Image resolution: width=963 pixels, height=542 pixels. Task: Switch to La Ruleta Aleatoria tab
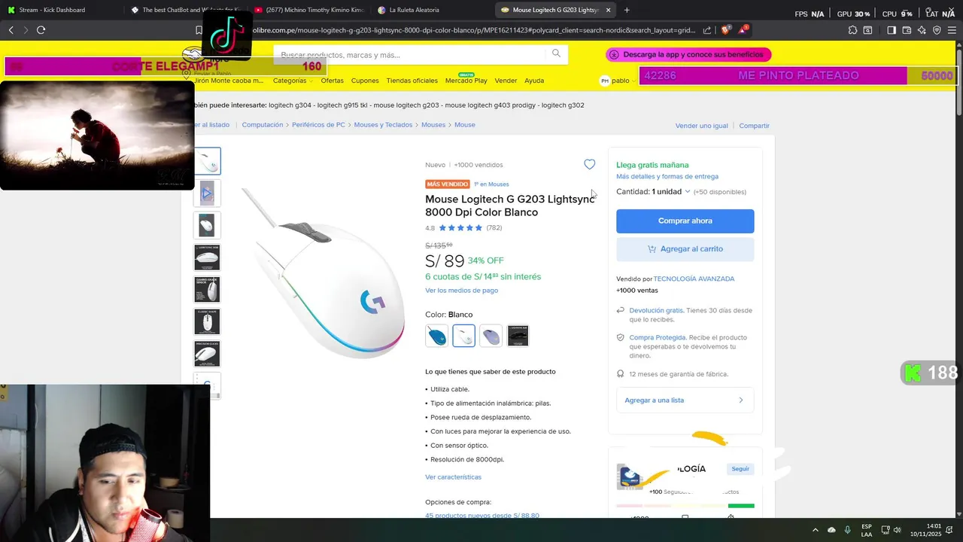click(414, 10)
